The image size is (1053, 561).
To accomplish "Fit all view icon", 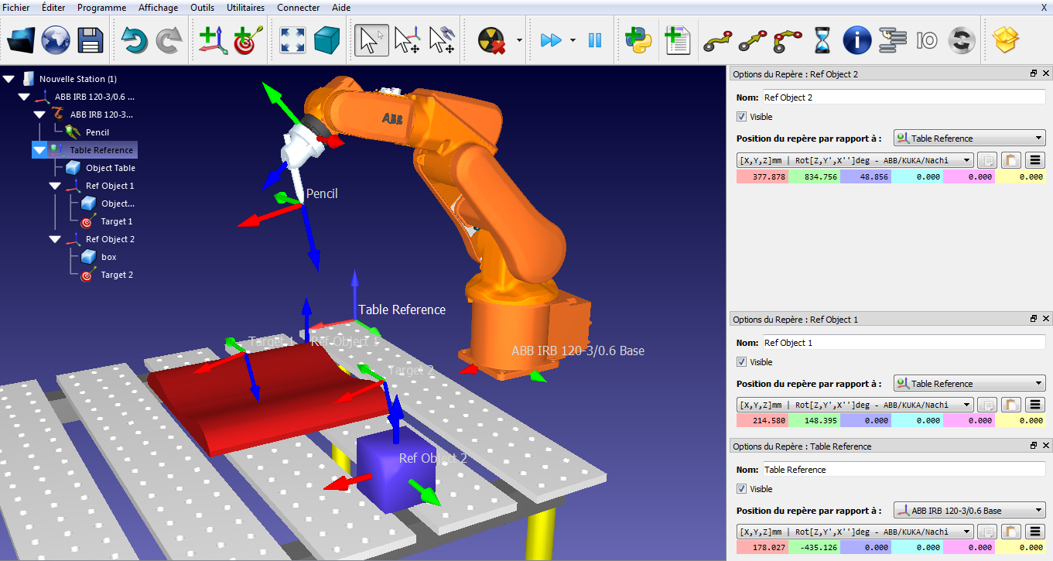I will pos(292,39).
